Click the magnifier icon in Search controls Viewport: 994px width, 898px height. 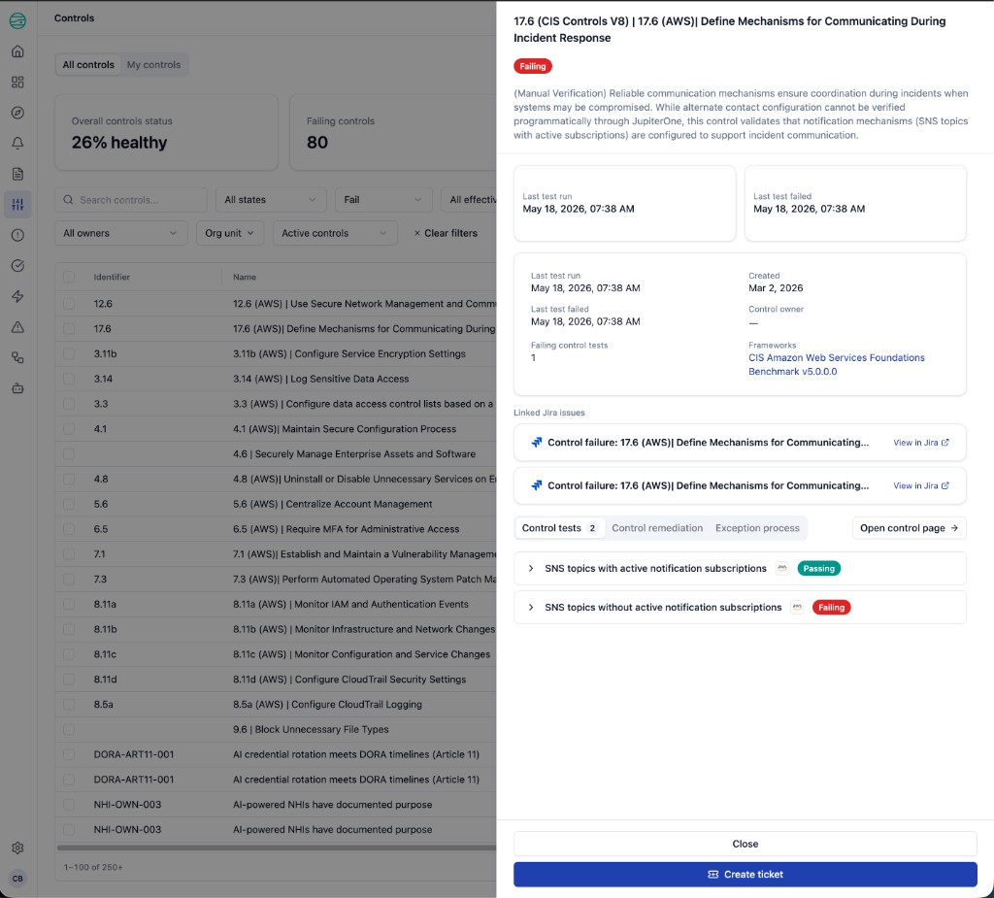coord(69,200)
